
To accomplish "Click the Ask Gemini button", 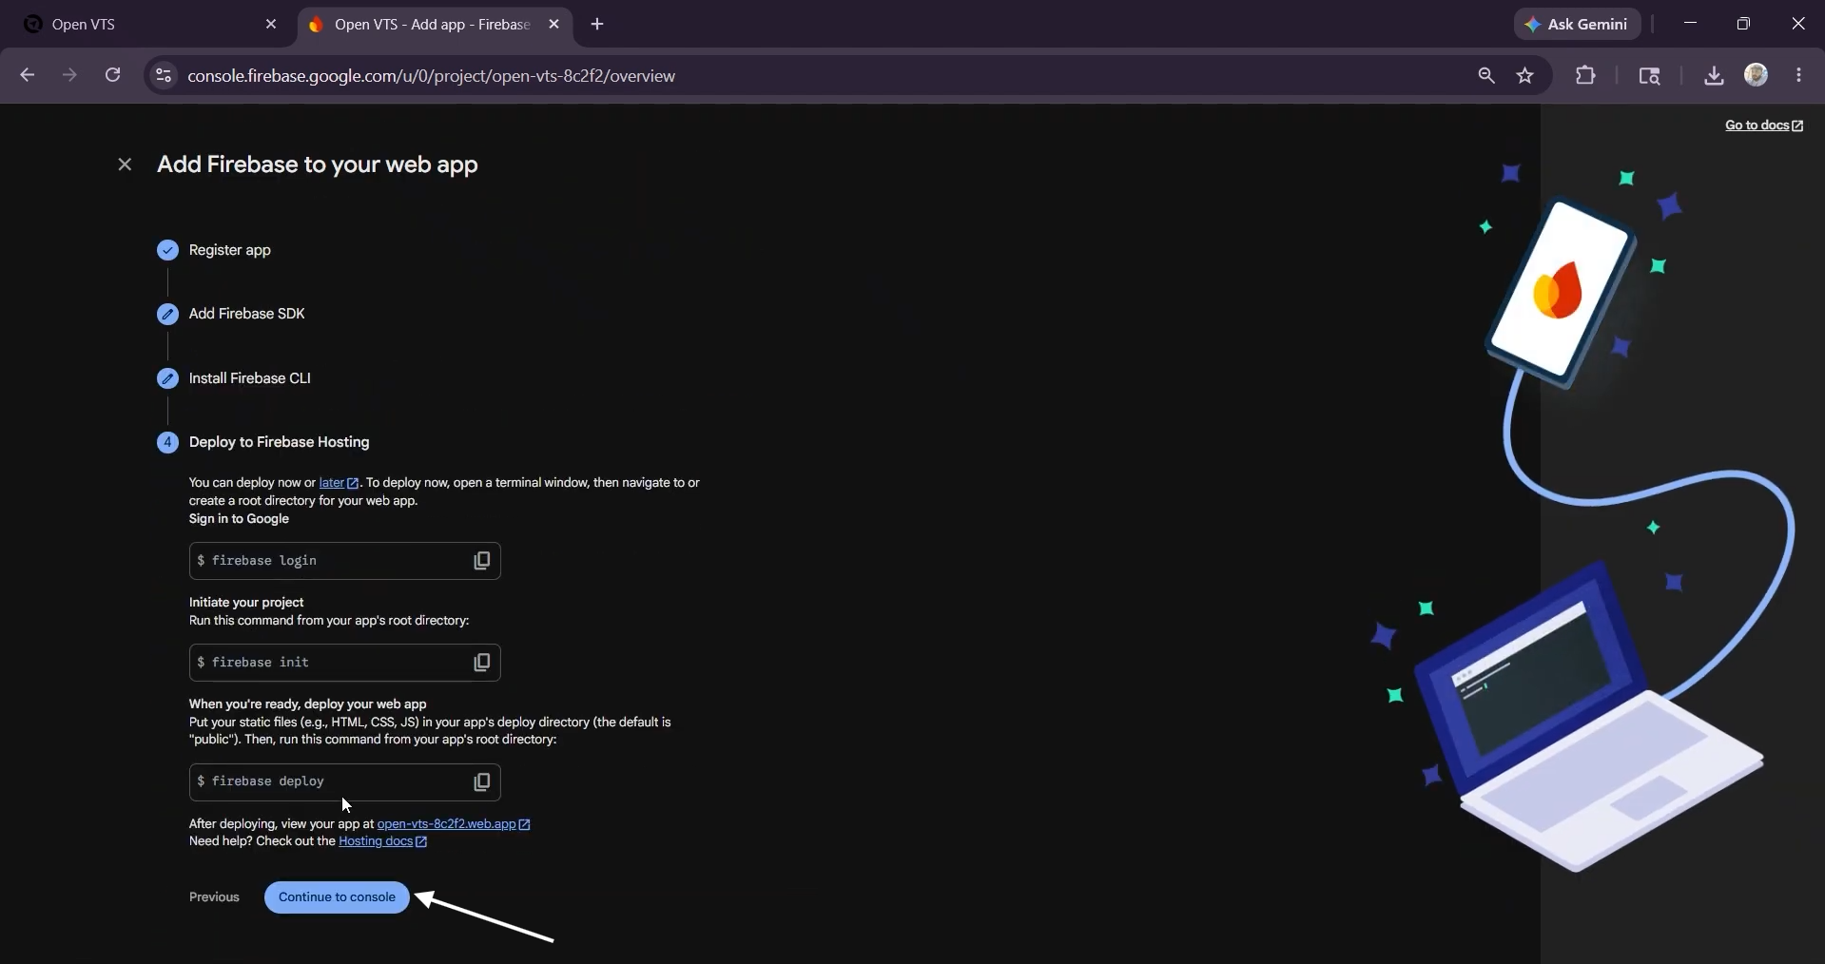I will click(x=1578, y=25).
